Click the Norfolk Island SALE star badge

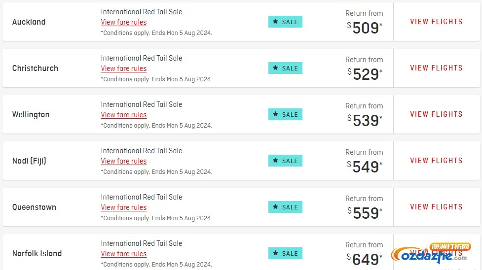pyautogui.click(x=285, y=253)
